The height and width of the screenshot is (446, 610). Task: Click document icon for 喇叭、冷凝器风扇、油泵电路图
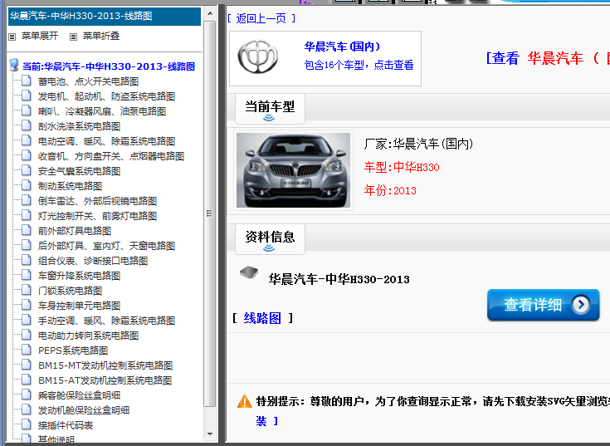click(x=26, y=110)
